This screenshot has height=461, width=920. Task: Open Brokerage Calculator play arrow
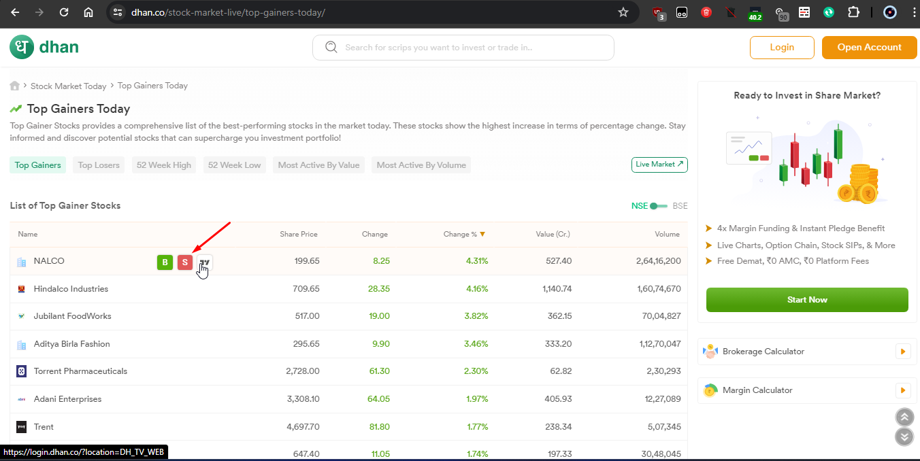pos(902,352)
